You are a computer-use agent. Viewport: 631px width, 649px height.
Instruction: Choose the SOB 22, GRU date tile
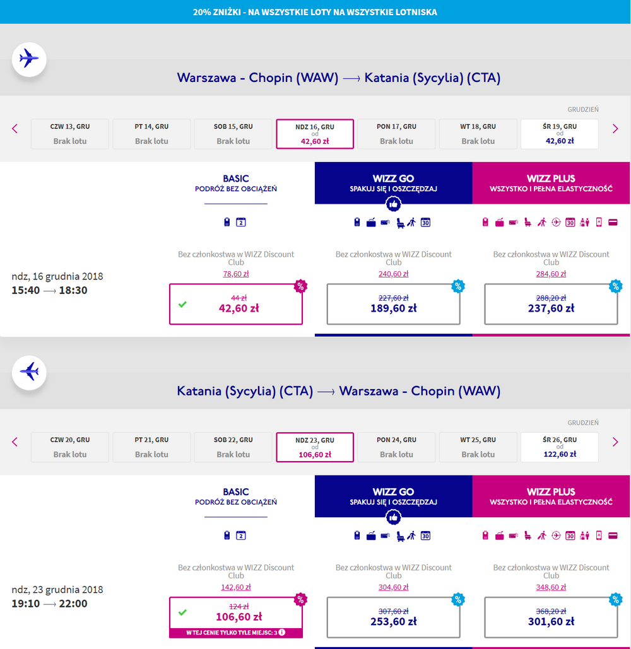pyautogui.click(x=233, y=447)
